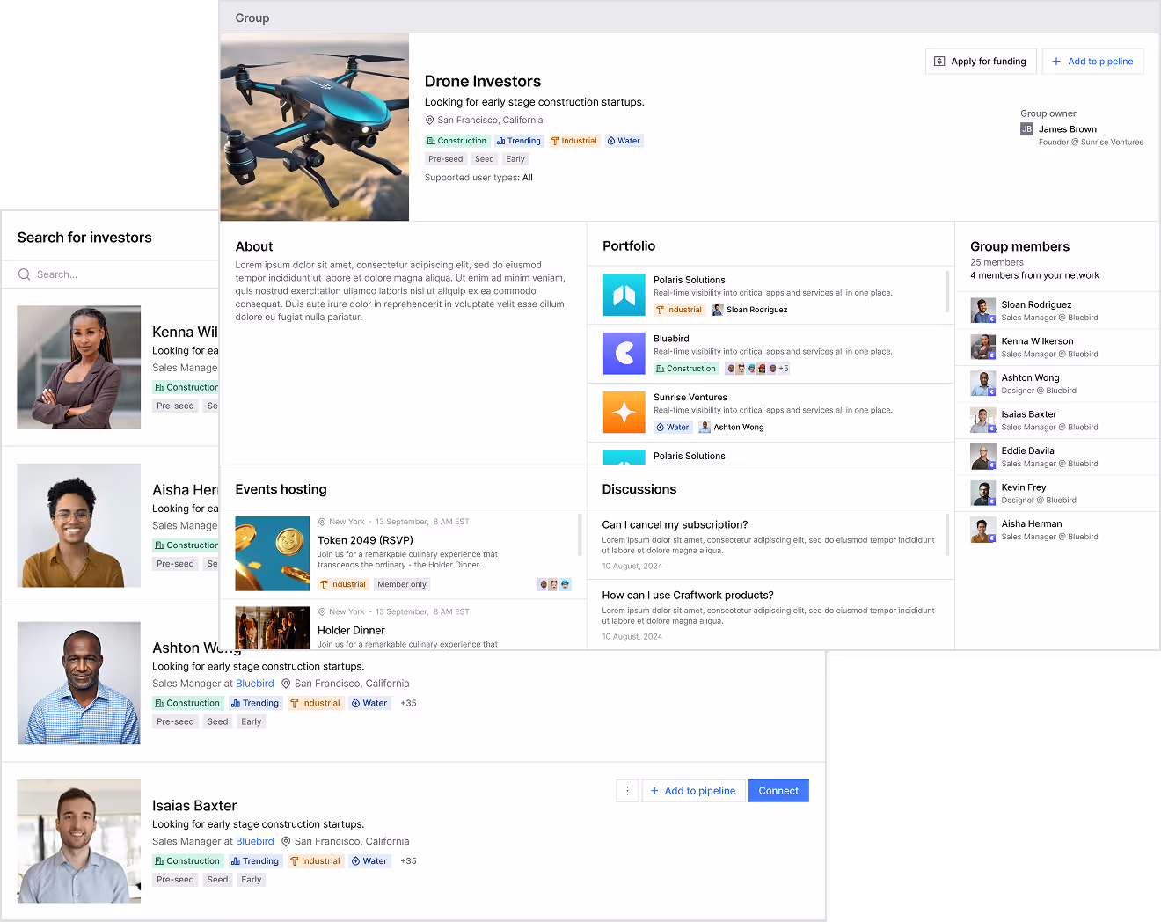Click the Industrial tag on the Token 2049 event
Screen dimensions: 1161x922
[343, 584]
